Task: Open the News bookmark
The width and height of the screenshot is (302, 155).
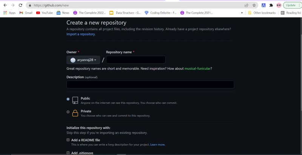Action: click(63, 13)
